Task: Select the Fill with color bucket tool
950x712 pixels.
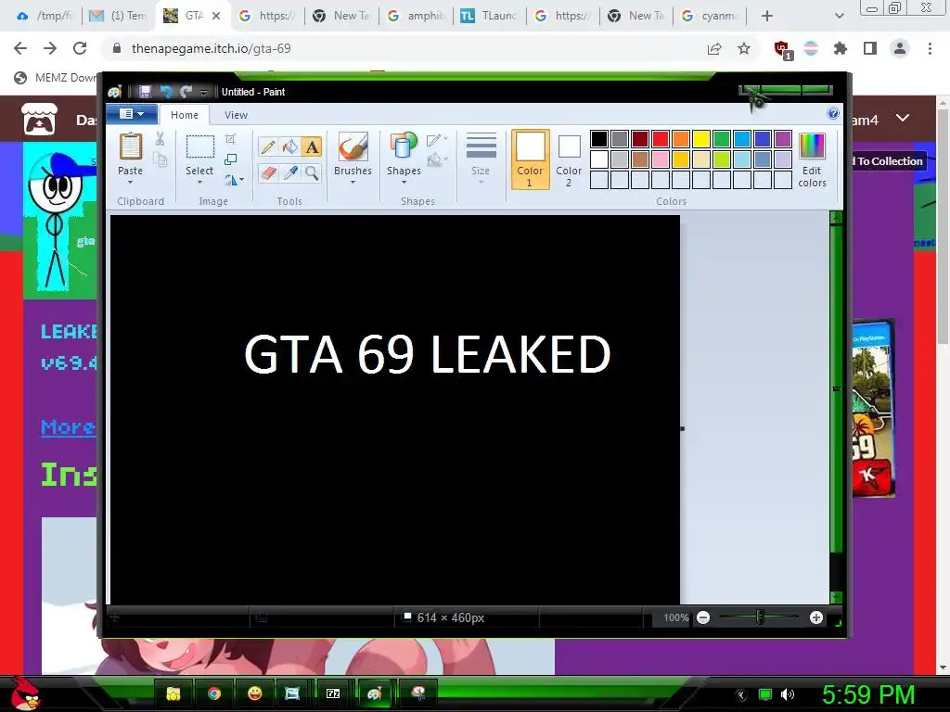Action: [289, 146]
